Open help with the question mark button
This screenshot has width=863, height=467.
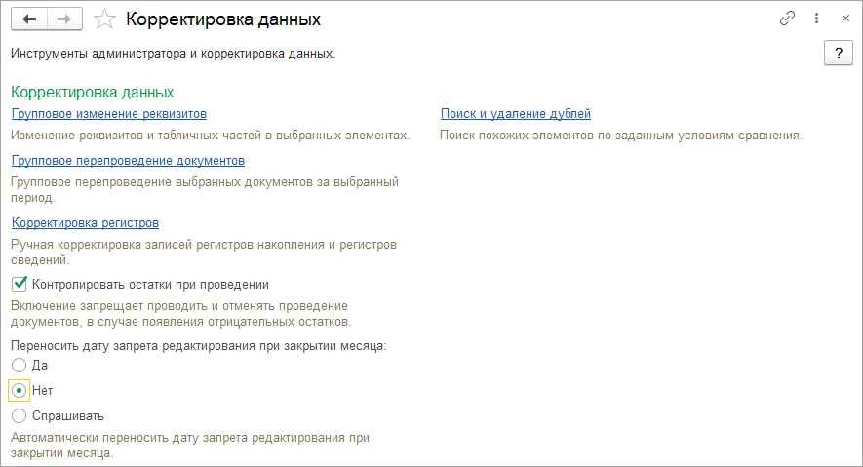click(x=839, y=54)
